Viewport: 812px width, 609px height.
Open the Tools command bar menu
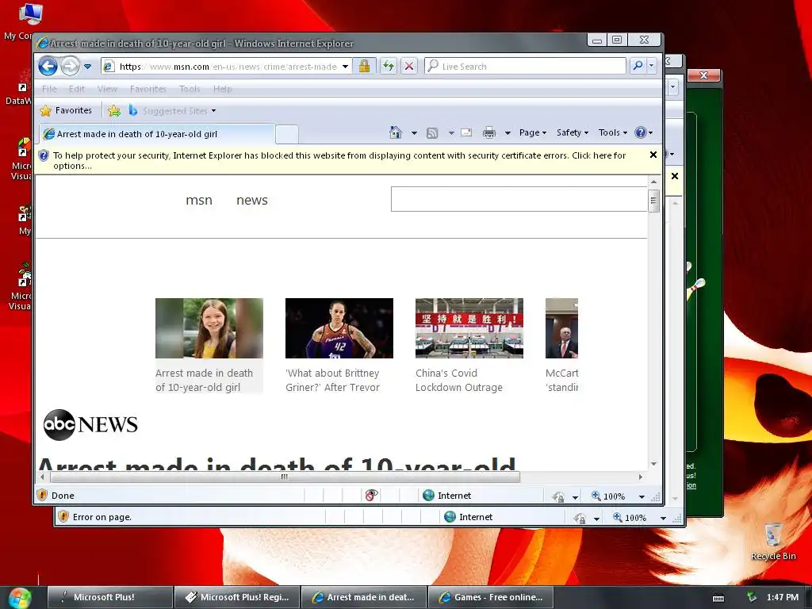pos(613,132)
